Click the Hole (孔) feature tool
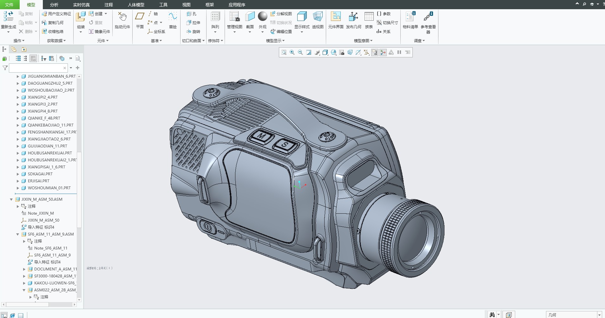Image resolution: width=605 pixels, height=318 pixels. tap(192, 14)
